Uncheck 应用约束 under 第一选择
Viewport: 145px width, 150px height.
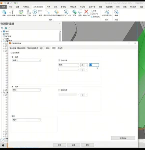pyautogui.click(x=59, y=60)
